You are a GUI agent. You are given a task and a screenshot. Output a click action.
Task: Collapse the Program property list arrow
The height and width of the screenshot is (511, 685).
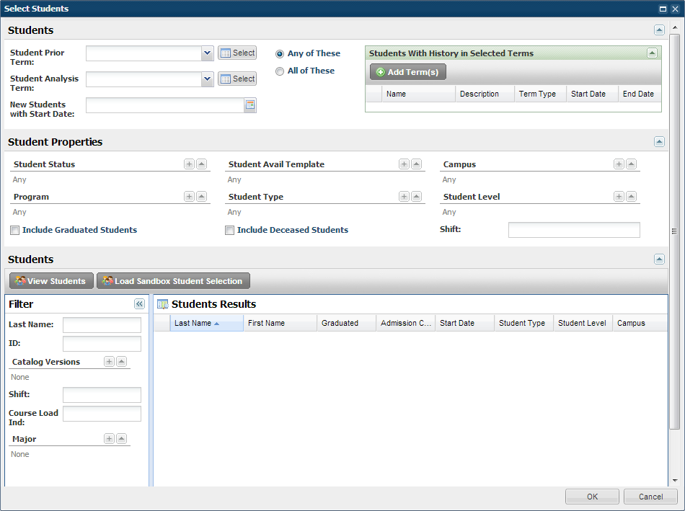[201, 197]
